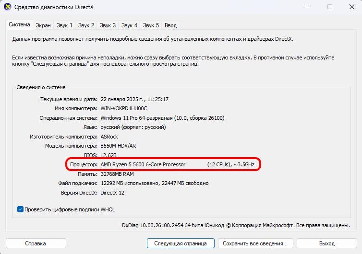Open the Звук 4 tab
Image resolution: width=362 pixels, height=254 pixels.
pos(129,25)
